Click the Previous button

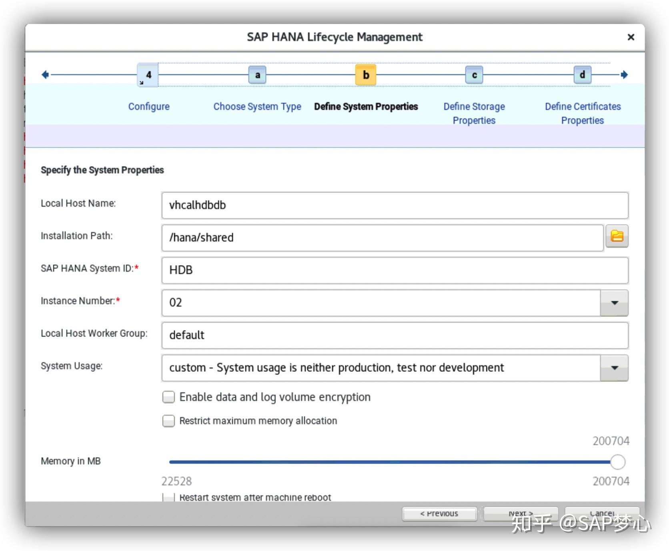pos(439,514)
